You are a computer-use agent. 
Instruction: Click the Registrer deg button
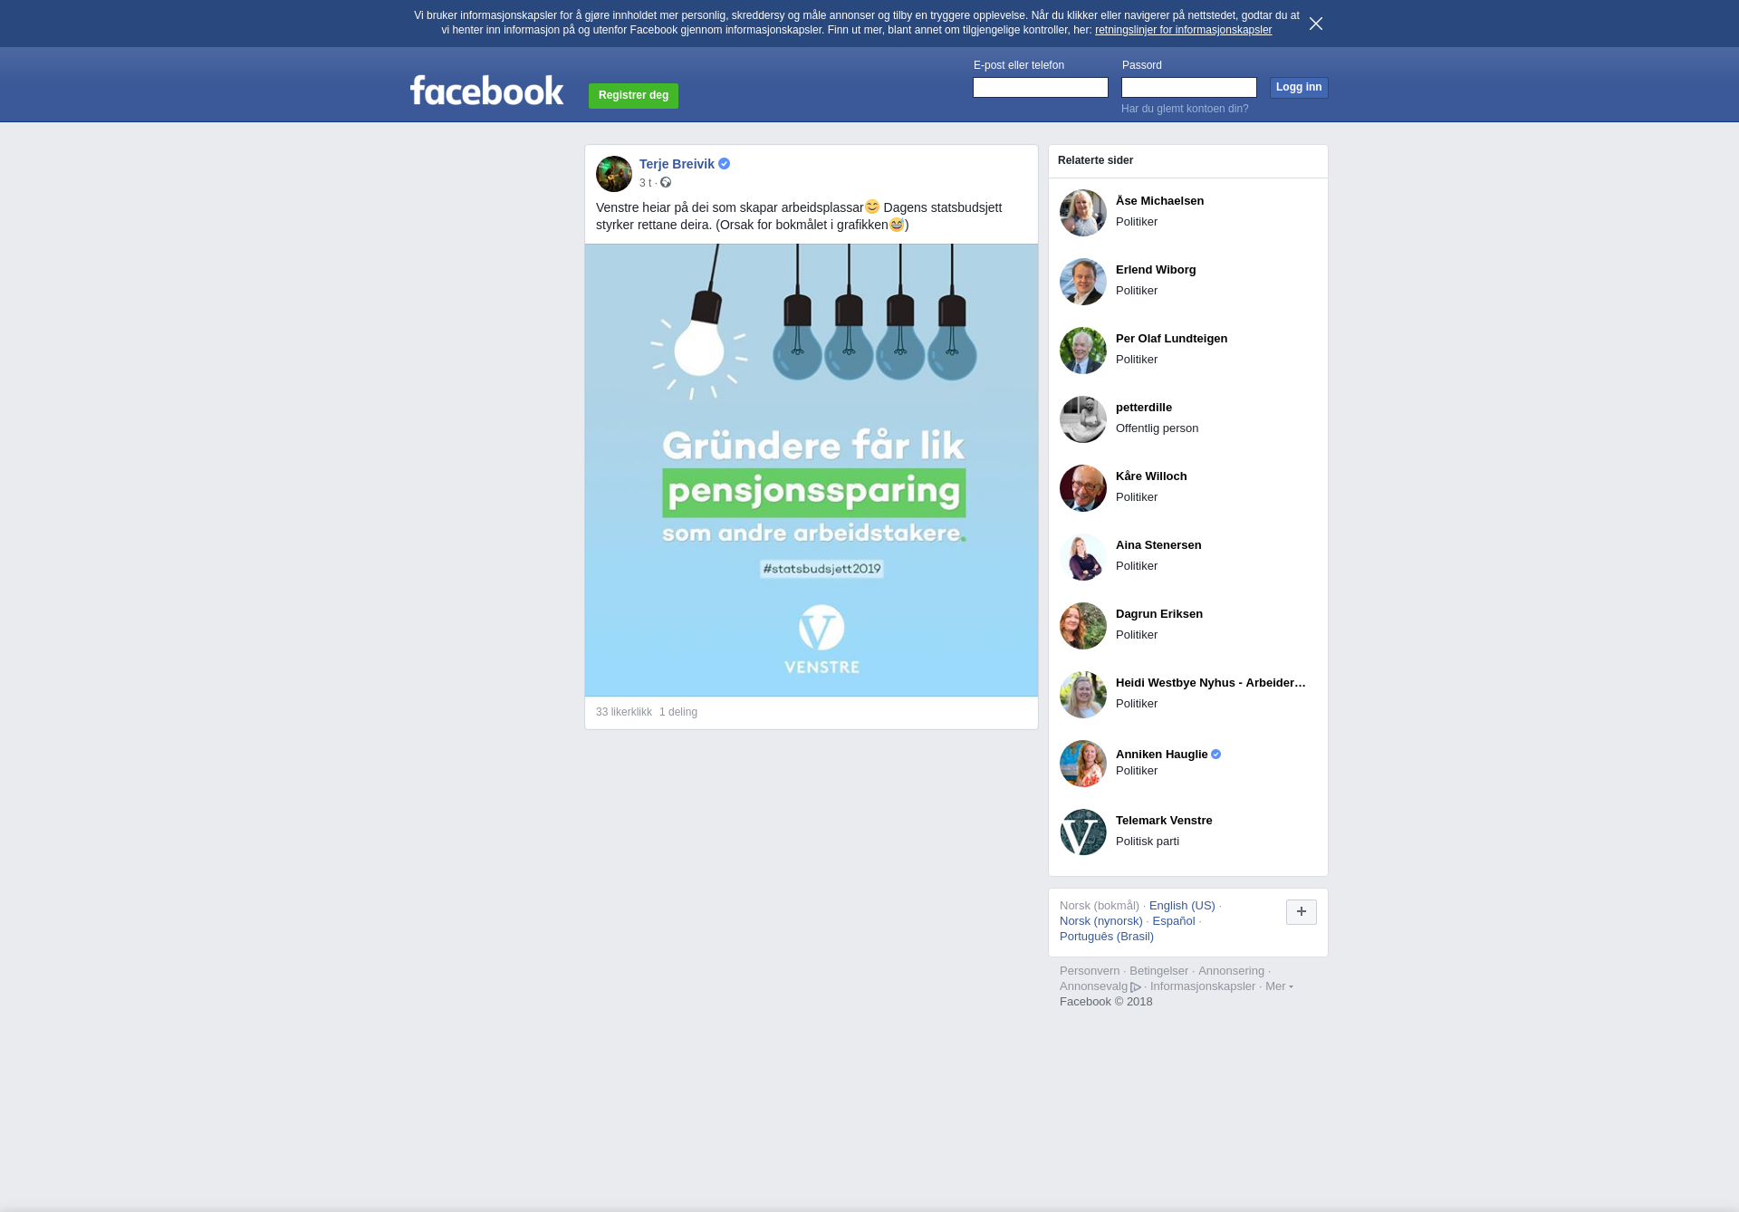point(633,95)
